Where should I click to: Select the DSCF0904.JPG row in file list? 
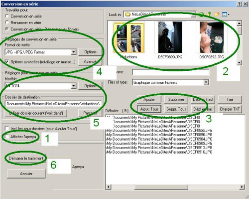point(159,139)
